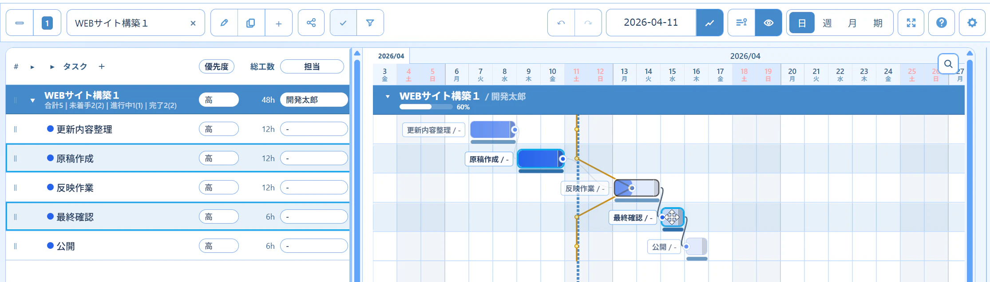990x282 pixels.
Task: Click the number 1 project badge icon
Action: pos(47,23)
